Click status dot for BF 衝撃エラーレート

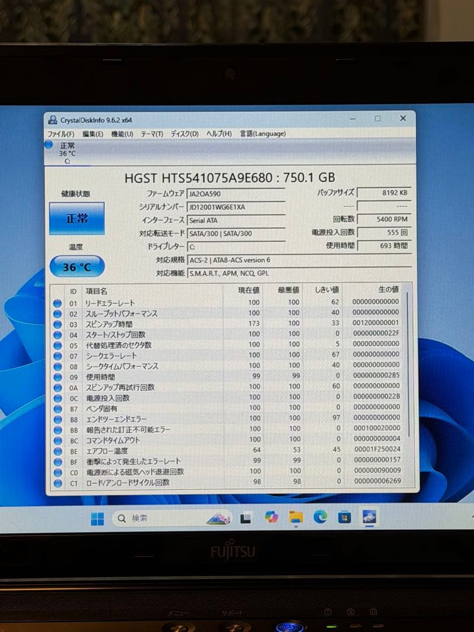pyautogui.click(x=57, y=462)
